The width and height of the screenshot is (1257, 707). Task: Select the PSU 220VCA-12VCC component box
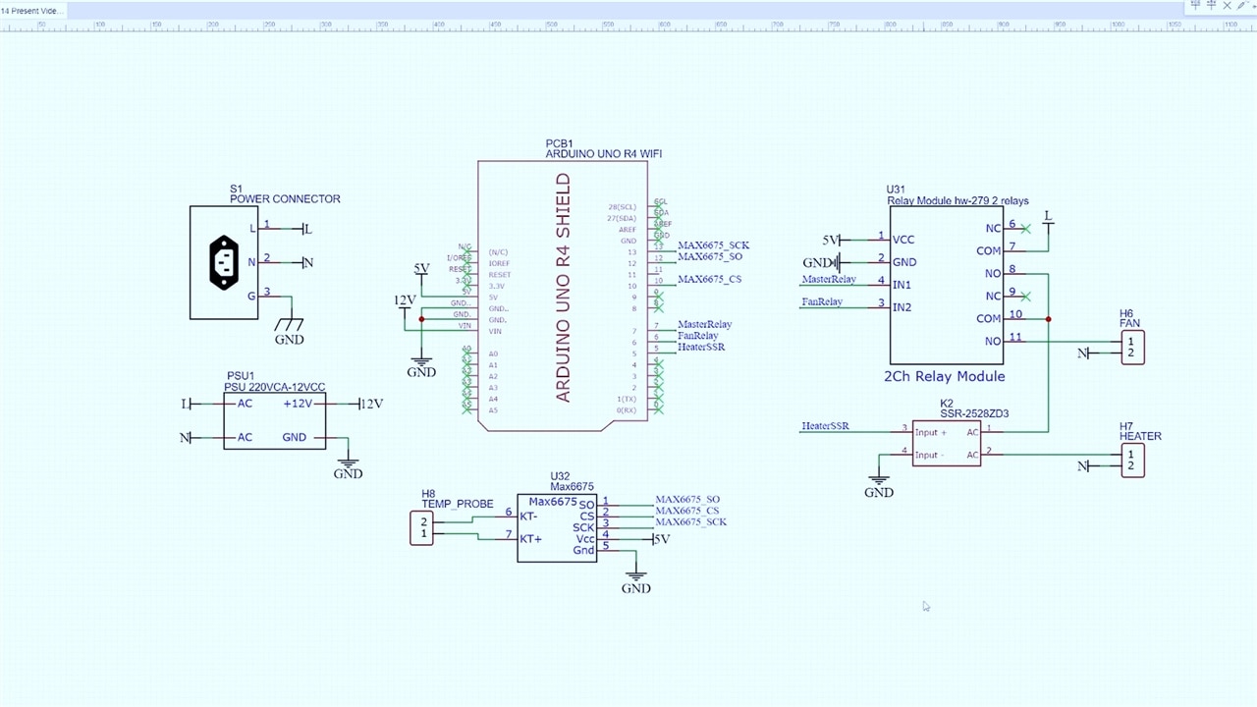tap(275, 421)
